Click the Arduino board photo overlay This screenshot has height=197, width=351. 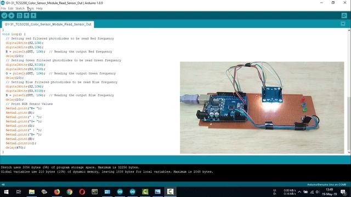262,108
